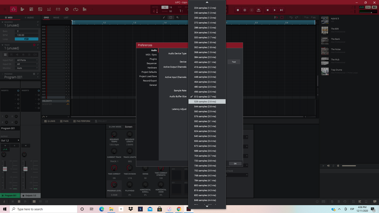Choose 768 samples (4.0 ms) buffer size
379x213 pixels.
(x=207, y=175)
